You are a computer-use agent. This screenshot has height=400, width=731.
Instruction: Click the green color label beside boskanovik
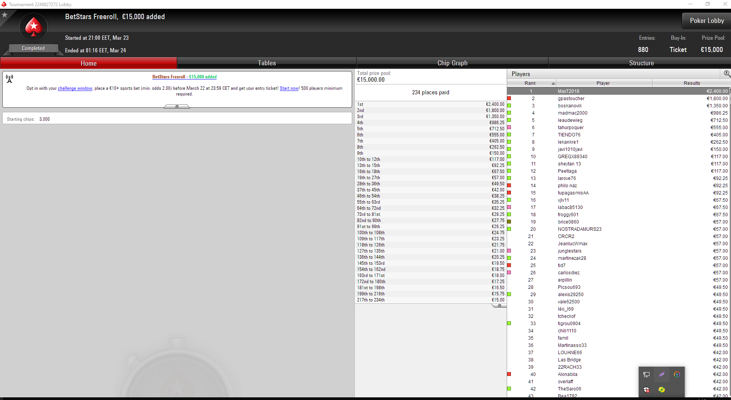pos(509,105)
